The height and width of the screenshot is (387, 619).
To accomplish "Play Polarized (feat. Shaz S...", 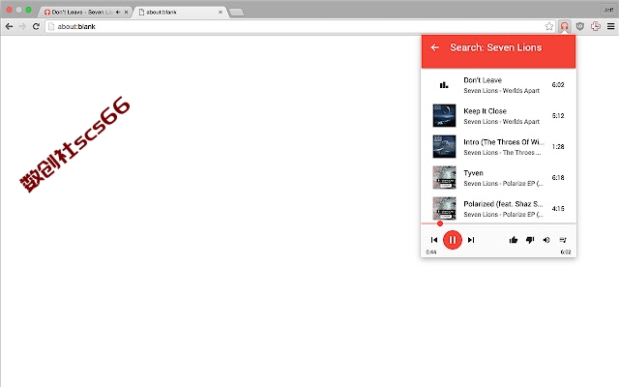I will point(499,209).
